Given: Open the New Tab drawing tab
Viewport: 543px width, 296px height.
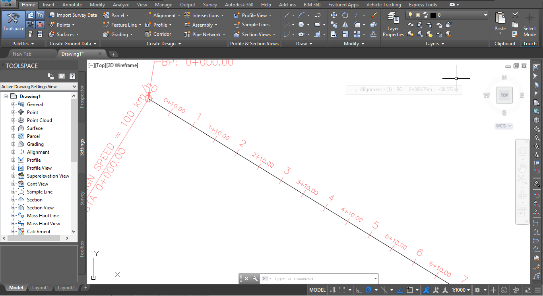Looking at the screenshot, I should 22,54.
